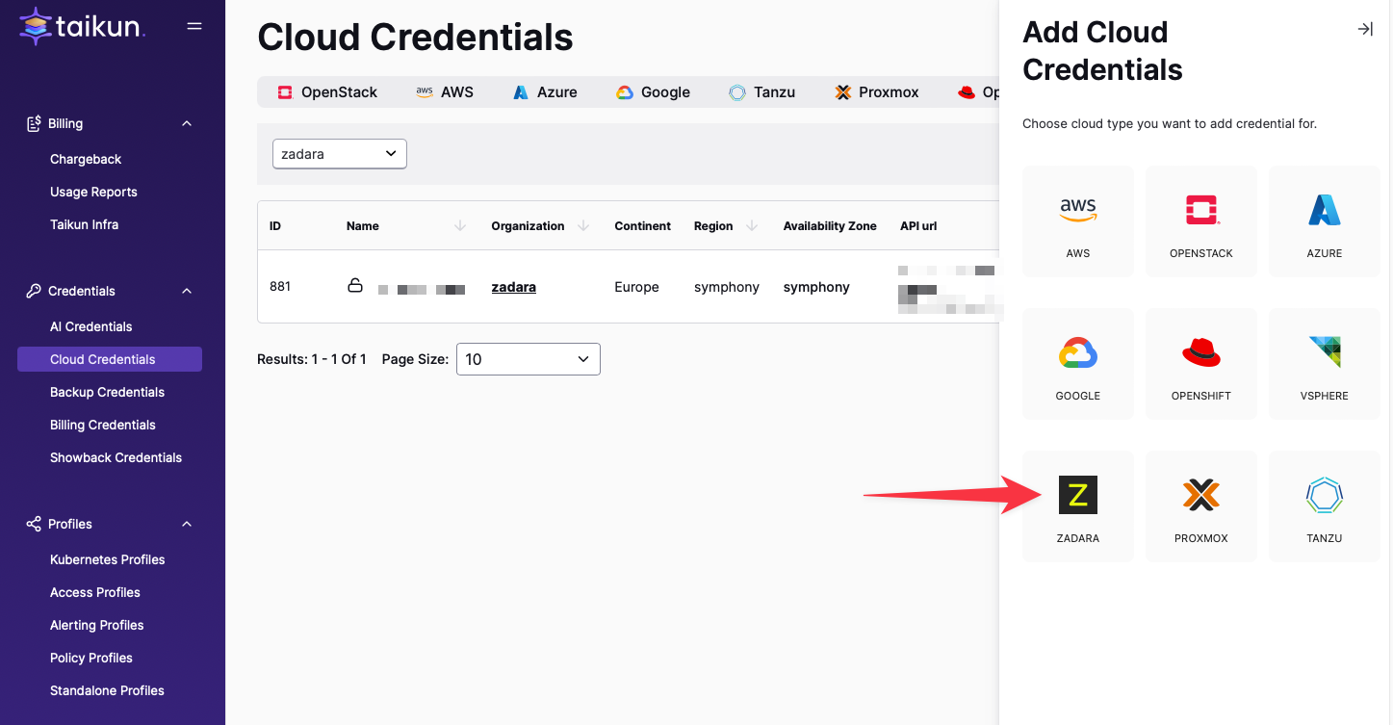
Task: Click the Billing section icon
Action: tap(34, 123)
